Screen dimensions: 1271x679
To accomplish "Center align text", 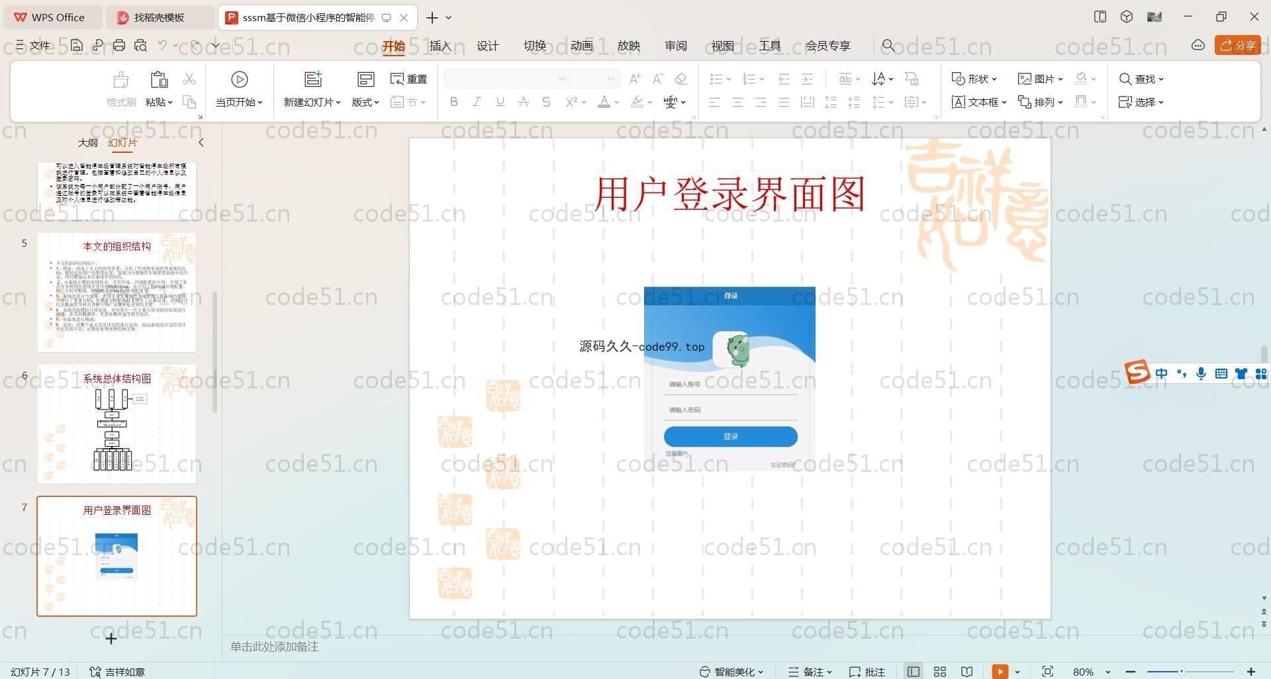I will (737, 102).
